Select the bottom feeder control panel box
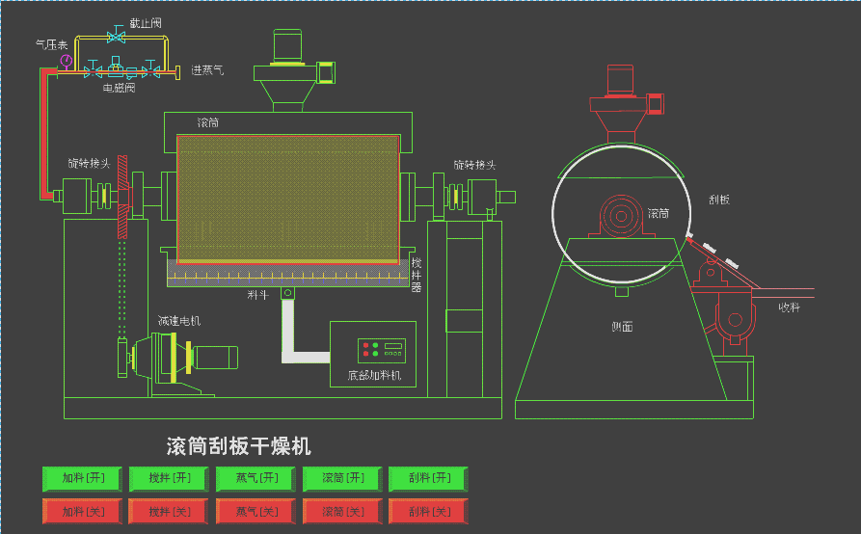The width and height of the screenshot is (861, 534). [x=373, y=354]
